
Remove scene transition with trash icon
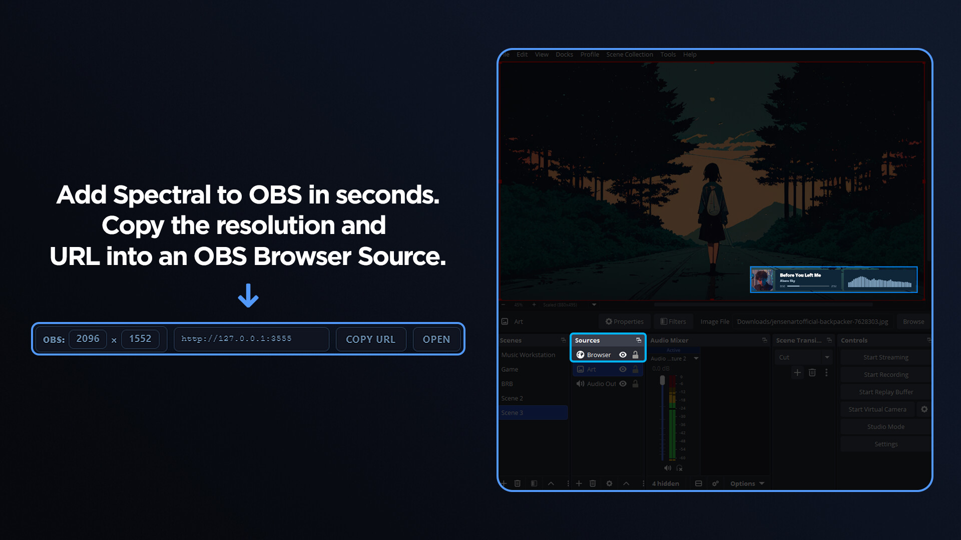tap(812, 372)
